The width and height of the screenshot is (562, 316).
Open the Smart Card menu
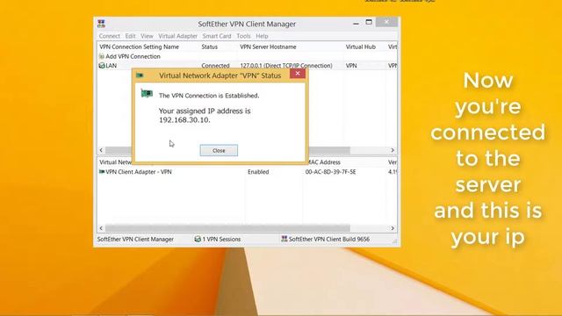(x=217, y=36)
